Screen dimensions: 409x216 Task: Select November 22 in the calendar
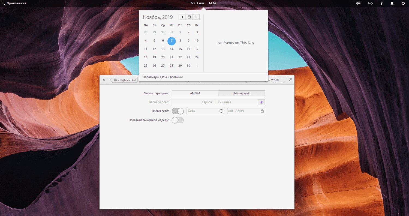(x=180, y=57)
